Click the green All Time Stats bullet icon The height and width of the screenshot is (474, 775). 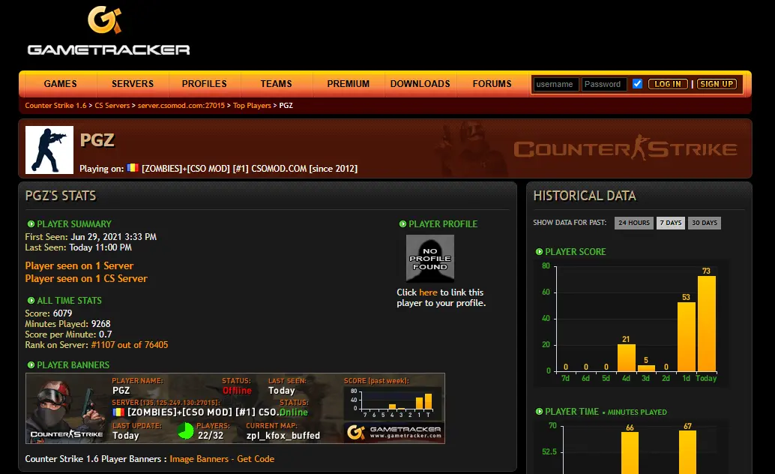pyautogui.click(x=31, y=300)
